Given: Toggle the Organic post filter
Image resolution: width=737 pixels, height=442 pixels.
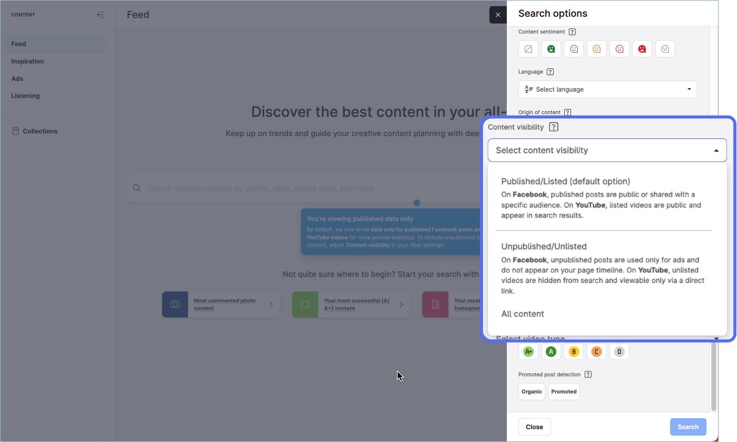Looking at the screenshot, I should point(532,392).
